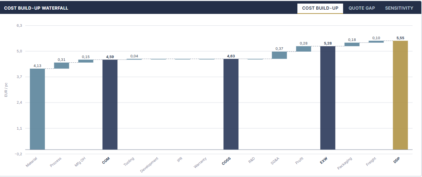Click the 0,37 value label

tap(279, 49)
